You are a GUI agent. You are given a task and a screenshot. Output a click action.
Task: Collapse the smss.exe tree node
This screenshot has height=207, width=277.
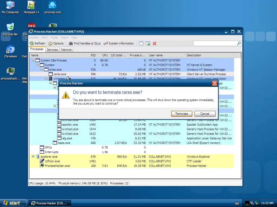42,69
